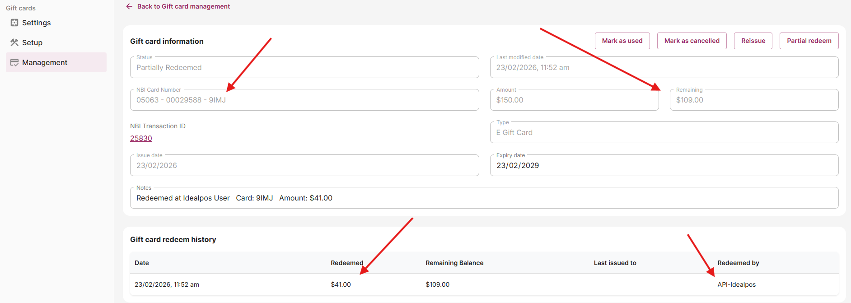Viewport: 851px width, 303px height.
Task: Open NBI Transaction ID 25830 link
Action: 141,138
